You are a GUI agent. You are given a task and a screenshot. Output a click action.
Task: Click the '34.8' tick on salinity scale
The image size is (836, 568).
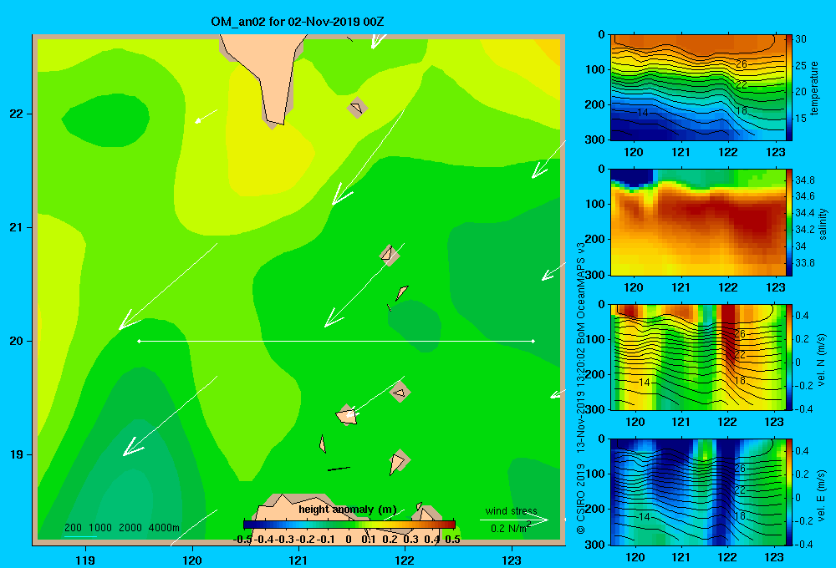805,180
